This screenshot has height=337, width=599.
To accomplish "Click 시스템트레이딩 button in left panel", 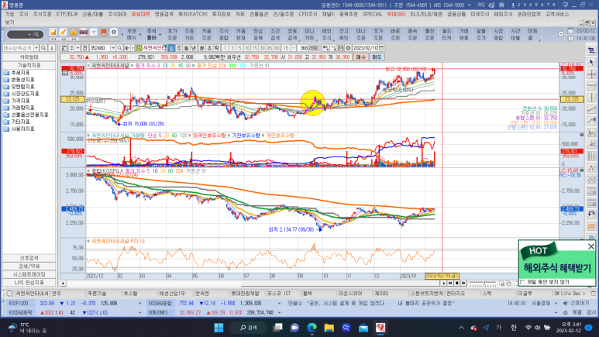I will (29, 274).
